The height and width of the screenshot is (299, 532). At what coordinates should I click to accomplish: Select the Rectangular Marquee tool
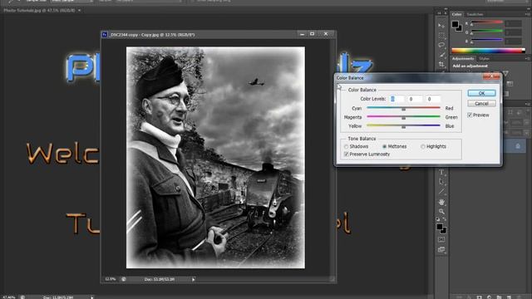[441, 35]
